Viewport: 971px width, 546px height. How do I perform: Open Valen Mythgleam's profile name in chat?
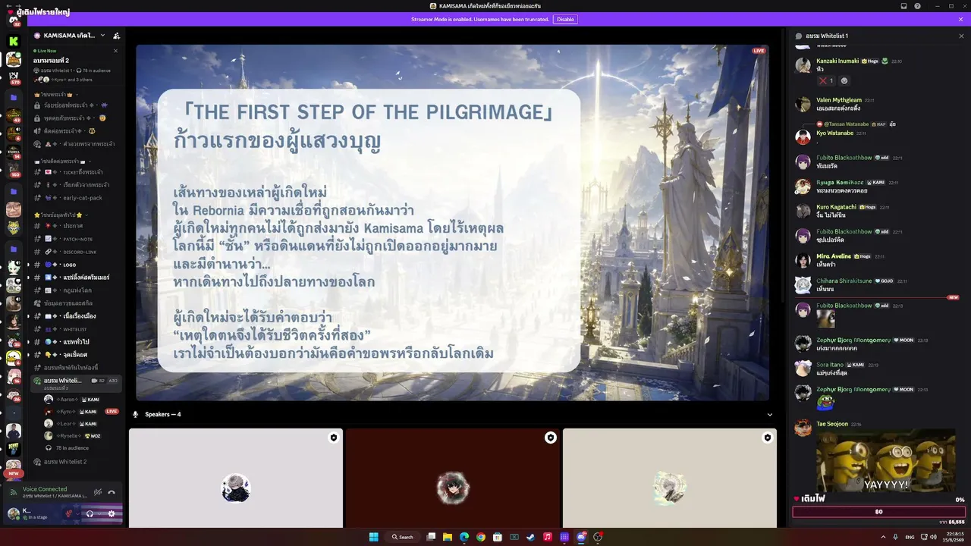(x=839, y=100)
